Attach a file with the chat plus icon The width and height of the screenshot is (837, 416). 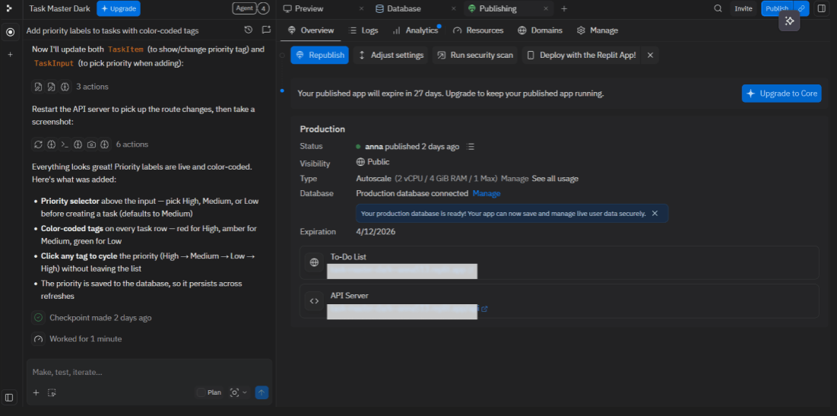click(36, 392)
